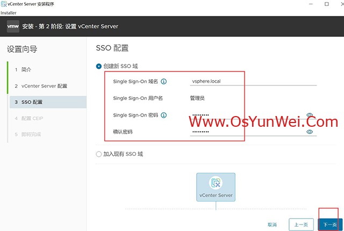The image size is (344, 231).
Task: Minimize the installer window
Action: point(311,4)
